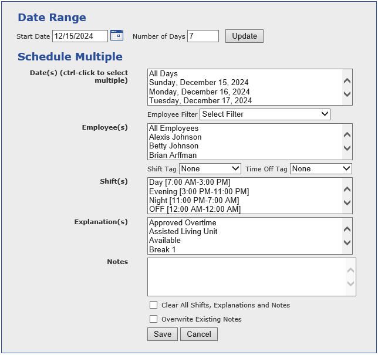Image resolution: width=378 pixels, height=355 pixels.
Task: Click the Update button
Action: click(x=244, y=36)
